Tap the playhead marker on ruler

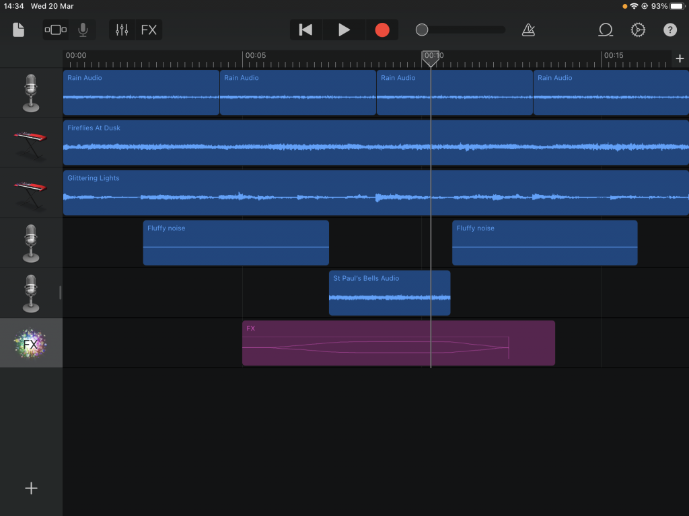coord(431,58)
